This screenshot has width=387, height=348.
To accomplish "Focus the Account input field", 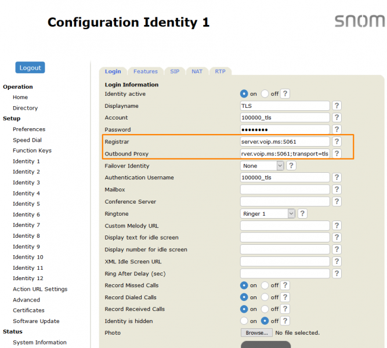I will 285,118.
